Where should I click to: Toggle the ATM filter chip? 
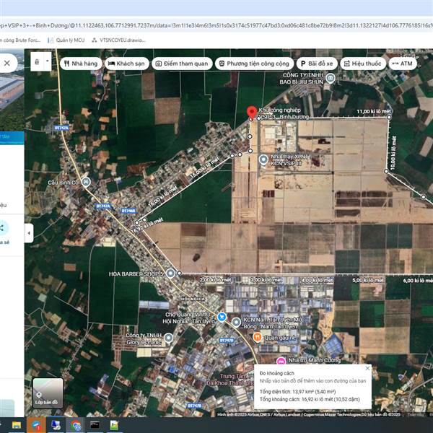click(x=402, y=64)
